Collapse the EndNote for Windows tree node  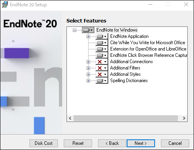[x=74, y=30]
